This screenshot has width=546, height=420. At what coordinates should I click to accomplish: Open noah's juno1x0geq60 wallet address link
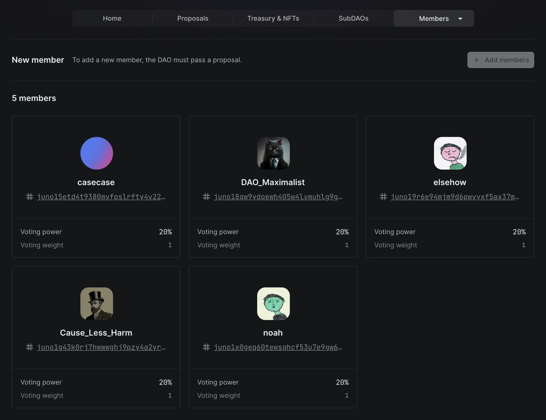278,347
